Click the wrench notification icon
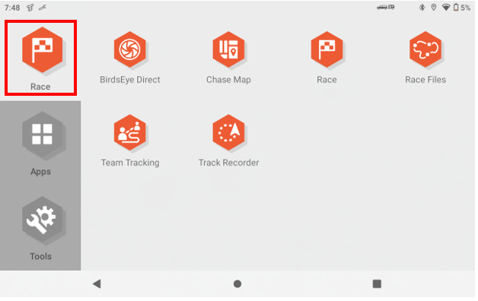The width and height of the screenshot is (478, 301). tap(43, 8)
